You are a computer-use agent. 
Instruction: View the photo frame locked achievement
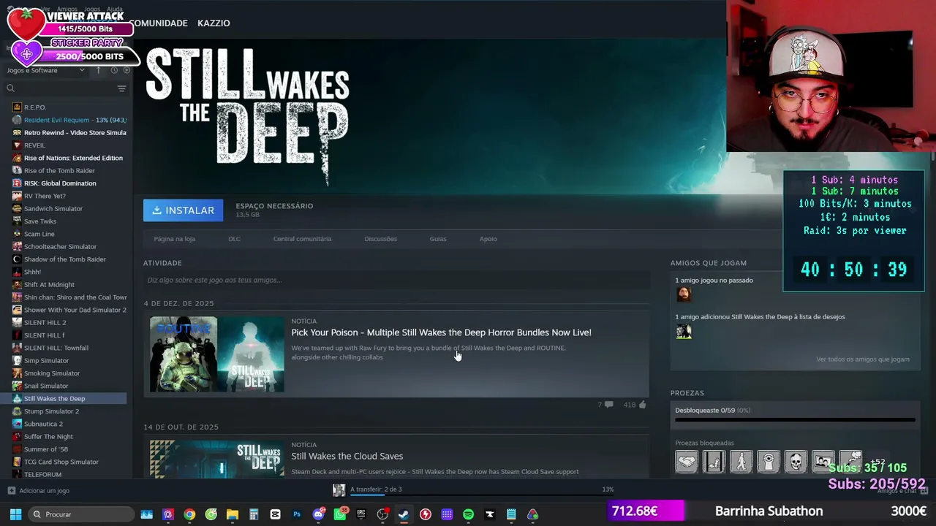pos(823,462)
